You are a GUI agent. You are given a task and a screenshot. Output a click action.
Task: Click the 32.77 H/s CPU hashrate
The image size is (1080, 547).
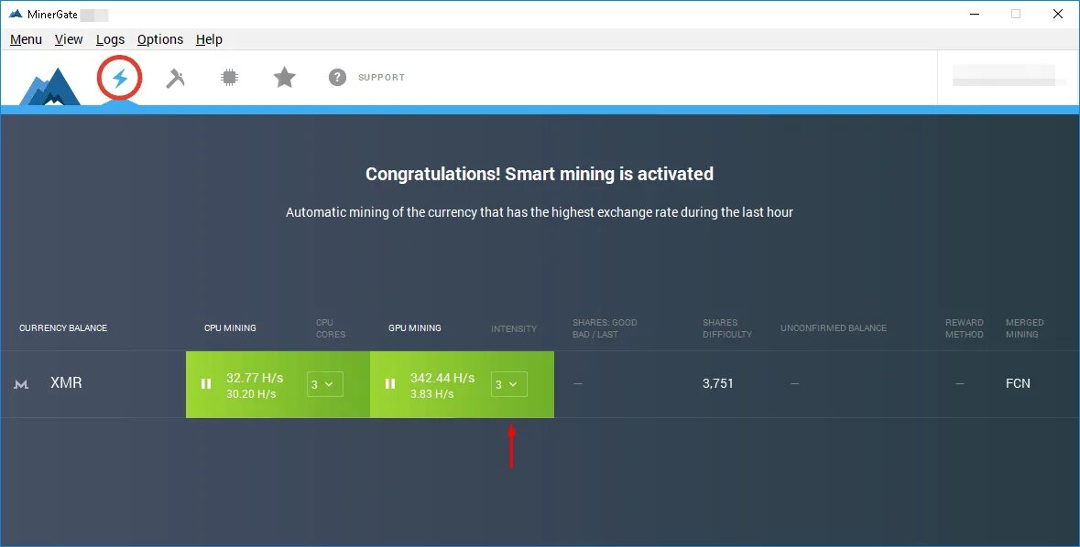pos(255,378)
